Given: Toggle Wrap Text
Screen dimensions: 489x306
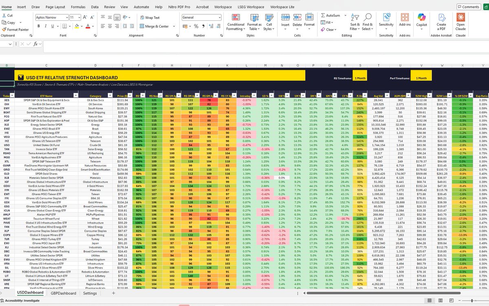Looking at the screenshot, I should coord(150,18).
